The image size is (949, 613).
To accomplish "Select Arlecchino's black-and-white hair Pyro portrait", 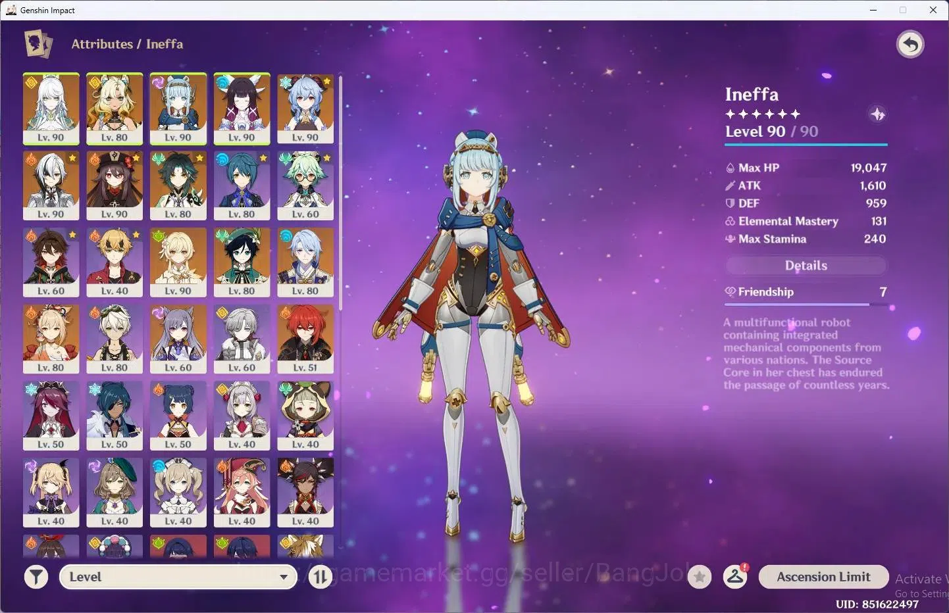I will tap(51, 185).
